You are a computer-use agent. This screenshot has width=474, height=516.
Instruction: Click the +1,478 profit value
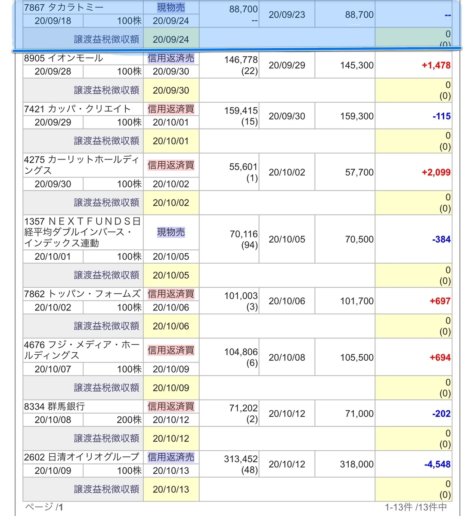pyautogui.click(x=436, y=65)
